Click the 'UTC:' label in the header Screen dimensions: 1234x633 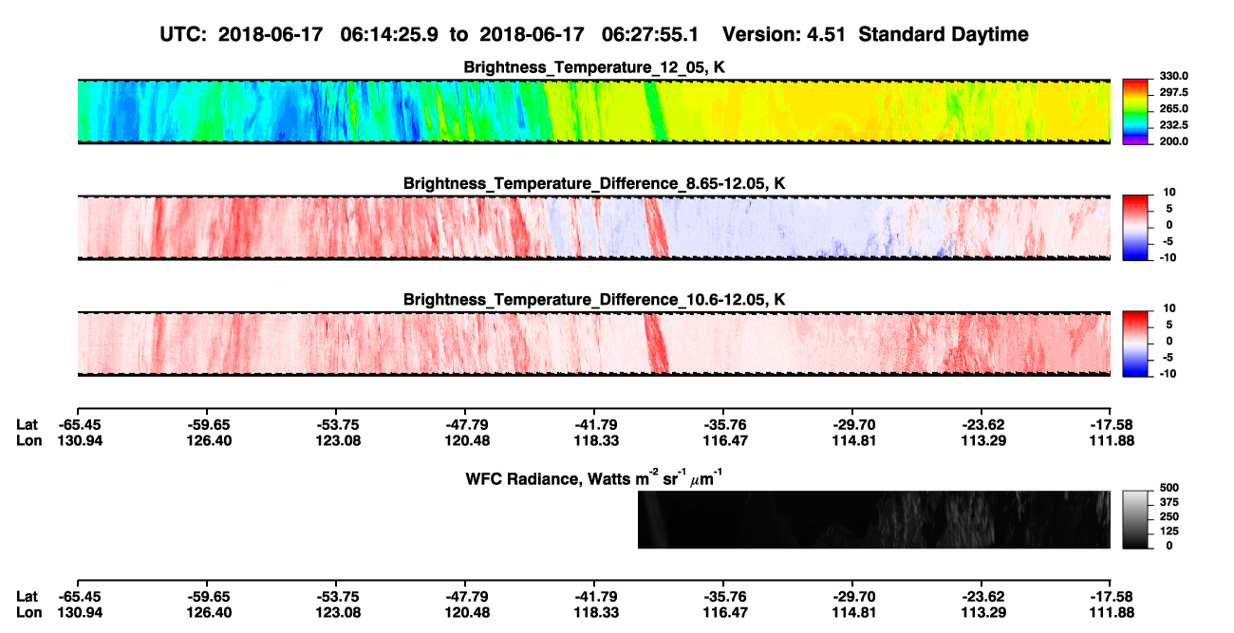pos(182,34)
